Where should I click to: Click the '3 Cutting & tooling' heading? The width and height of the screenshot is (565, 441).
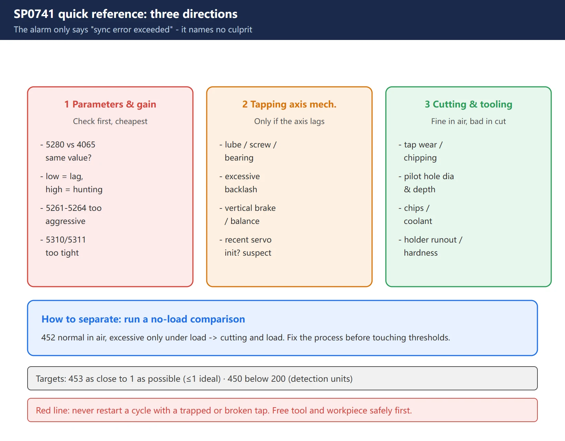[469, 104]
